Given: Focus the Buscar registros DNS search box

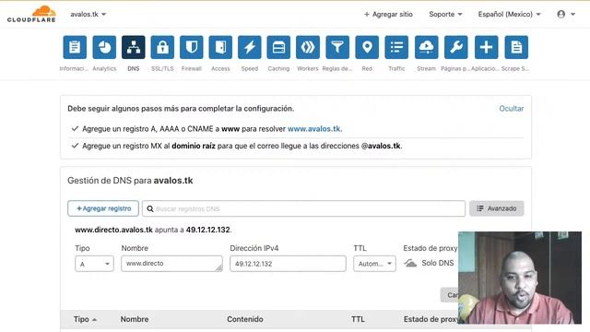Looking at the screenshot, I should tap(303, 208).
